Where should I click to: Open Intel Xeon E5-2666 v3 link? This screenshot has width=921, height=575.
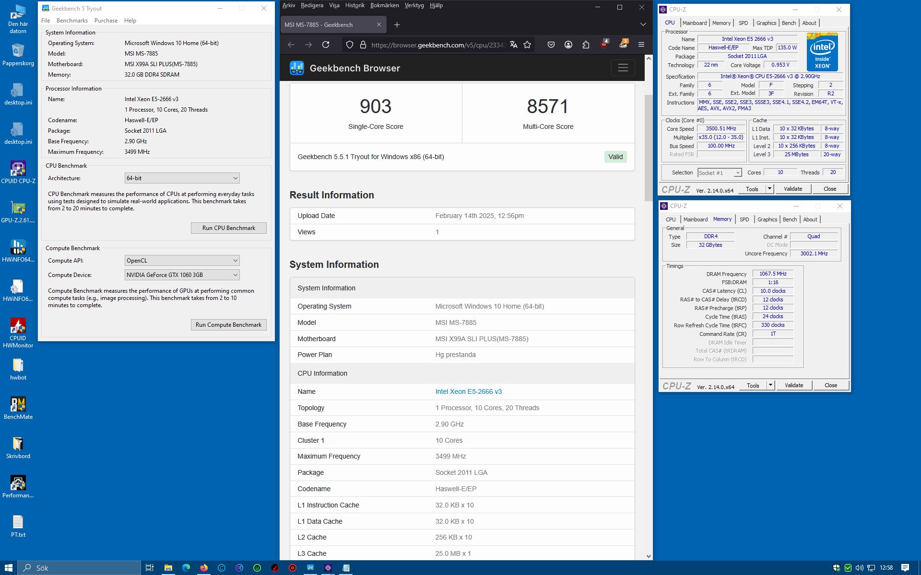coord(469,391)
